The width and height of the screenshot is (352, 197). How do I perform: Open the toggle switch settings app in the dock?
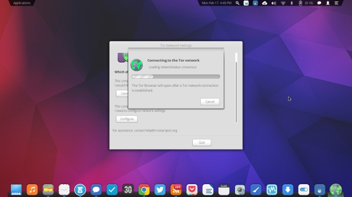pos(303,189)
